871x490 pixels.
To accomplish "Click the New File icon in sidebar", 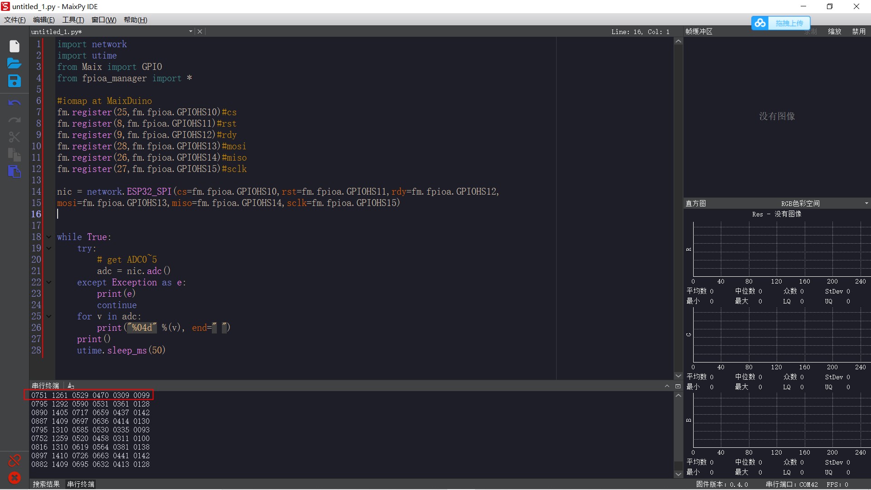I will [15, 46].
